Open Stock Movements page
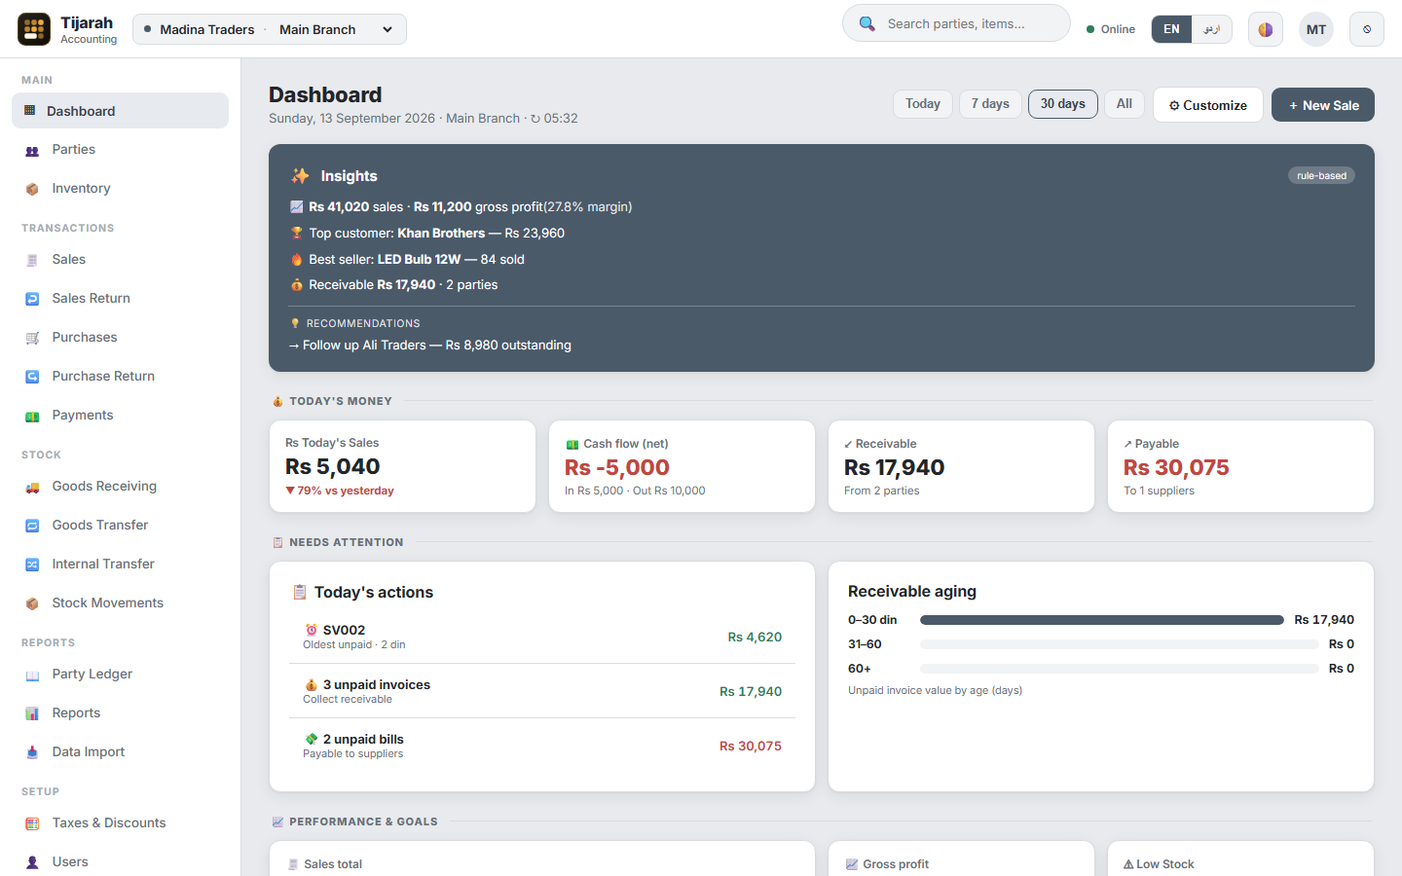Viewport: 1402px width, 876px height. point(120,603)
